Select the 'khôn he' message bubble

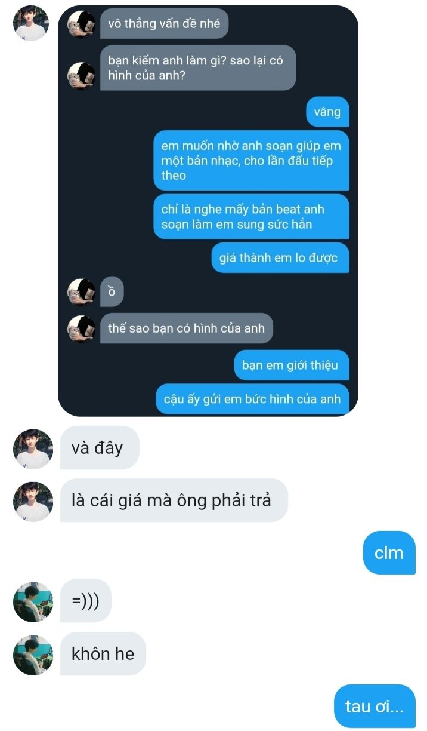103,654
